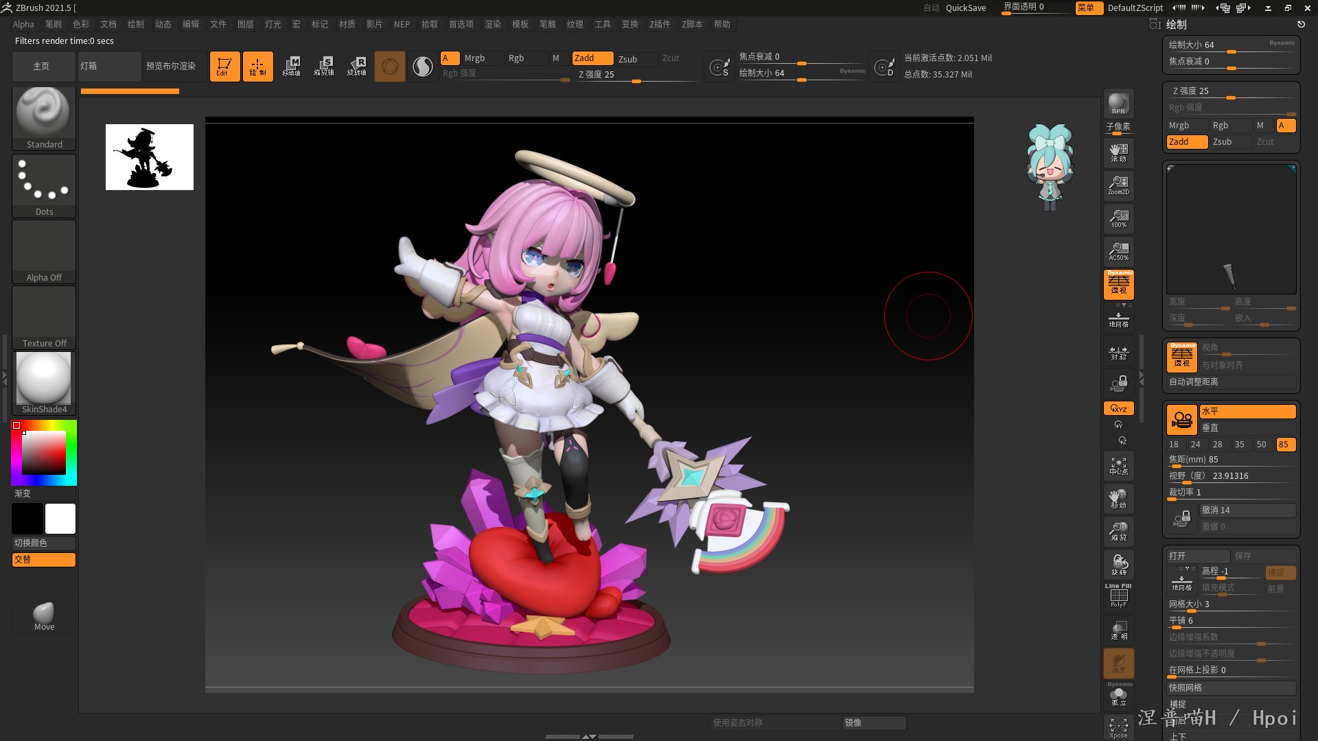Open the Z插件 menu
1318x741 pixels.
pos(659,24)
